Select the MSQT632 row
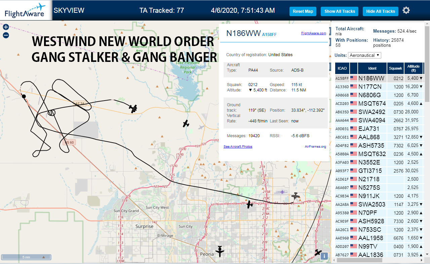The height and width of the screenshot is (264, 430). [x=379, y=154]
